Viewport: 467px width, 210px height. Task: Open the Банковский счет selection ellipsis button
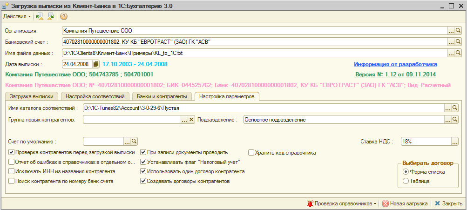451,42
